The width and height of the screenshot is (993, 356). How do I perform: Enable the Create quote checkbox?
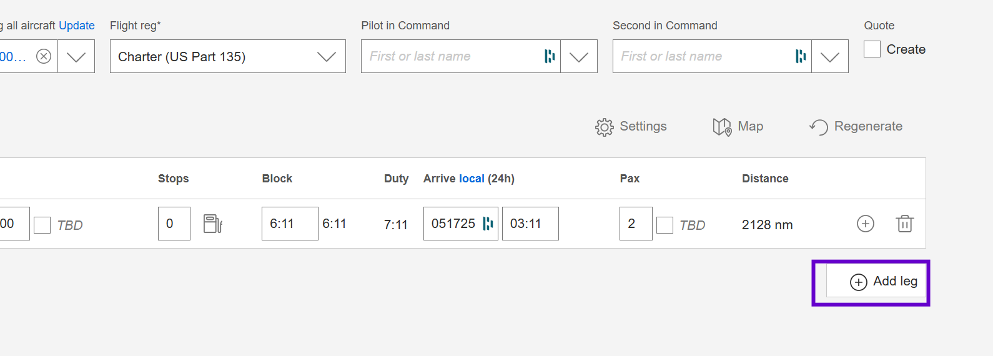pyautogui.click(x=872, y=49)
